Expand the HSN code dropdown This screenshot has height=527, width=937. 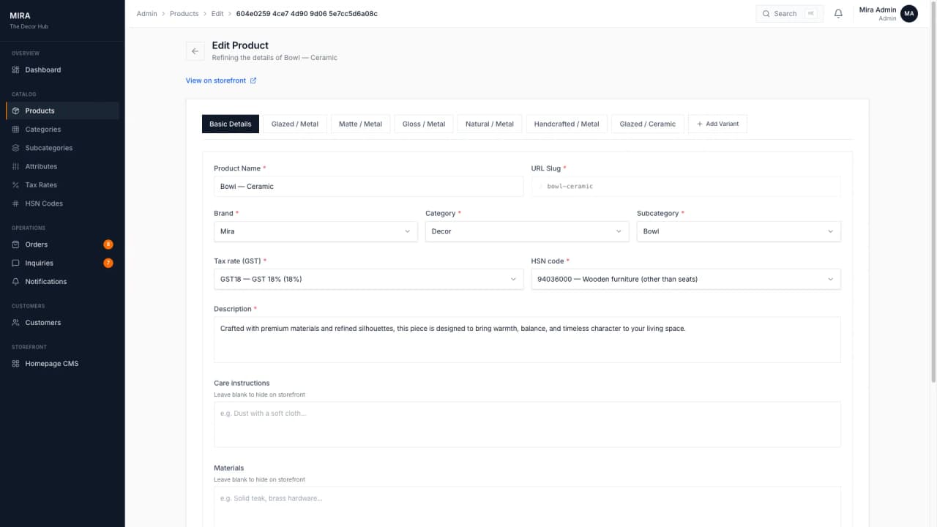[x=686, y=279]
